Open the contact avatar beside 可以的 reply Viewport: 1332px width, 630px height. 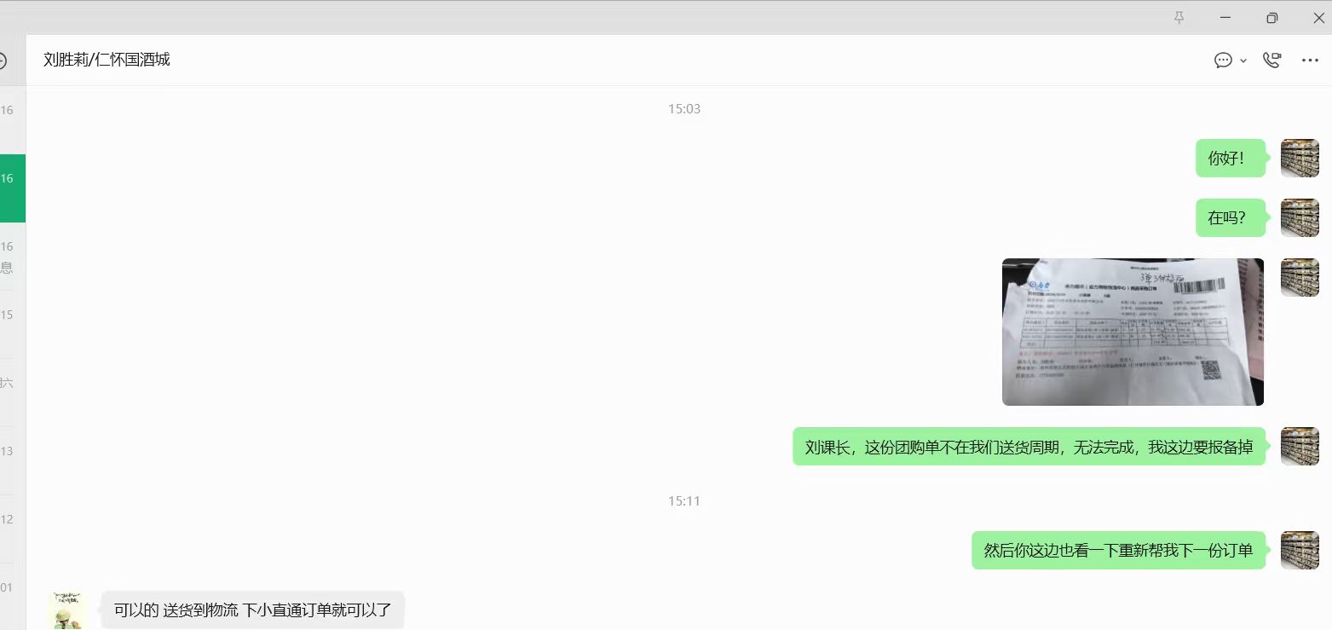click(67, 610)
